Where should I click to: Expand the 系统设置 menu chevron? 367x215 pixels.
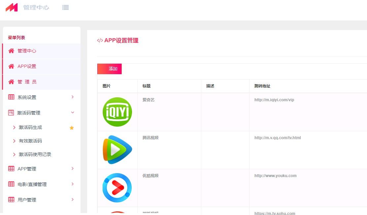[73, 97]
